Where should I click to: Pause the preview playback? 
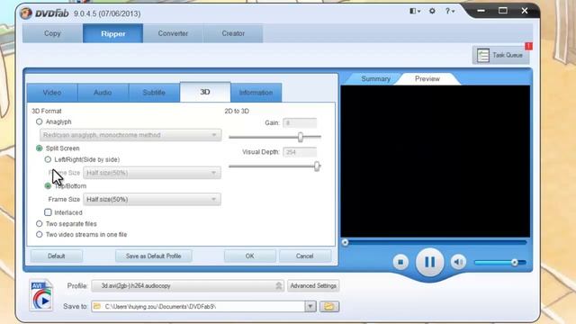click(429, 262)
